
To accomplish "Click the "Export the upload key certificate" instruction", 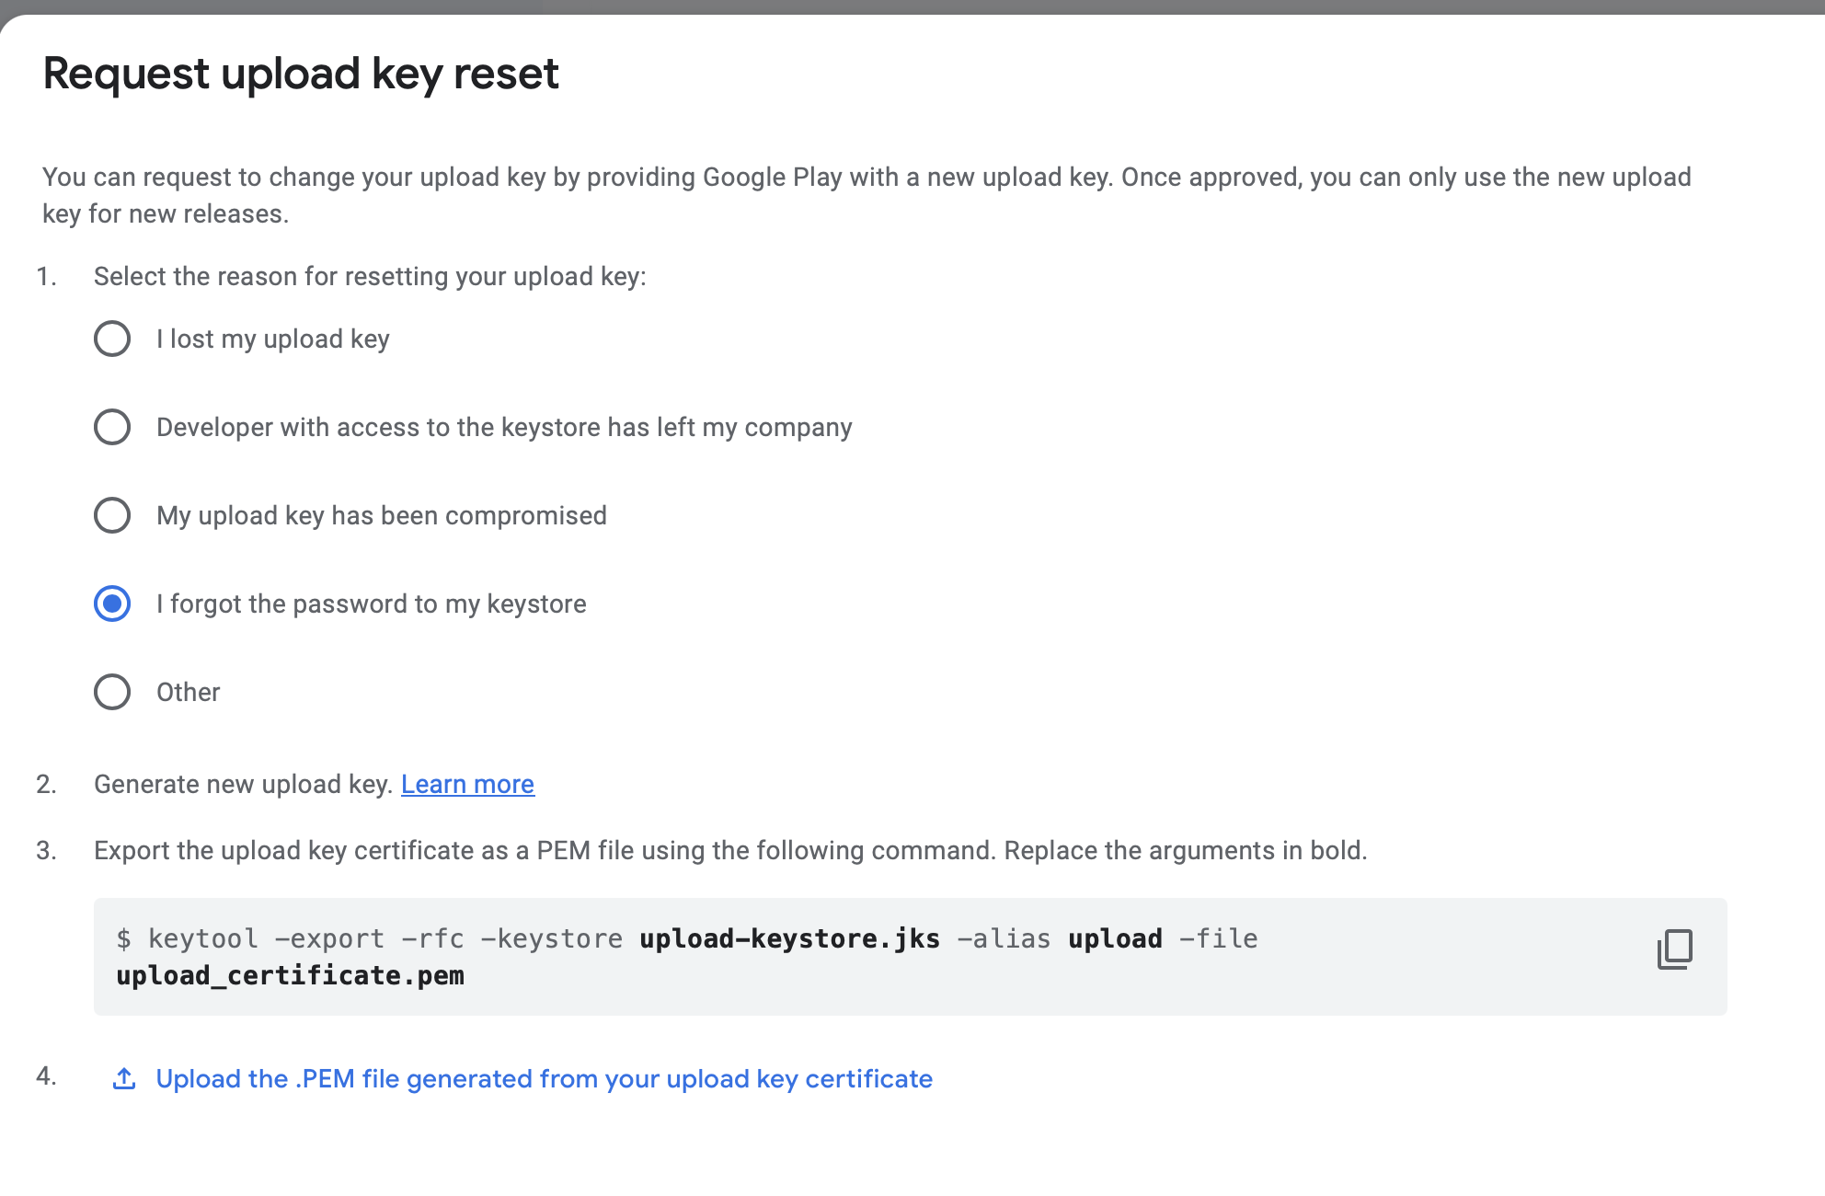I will point(729,850).
